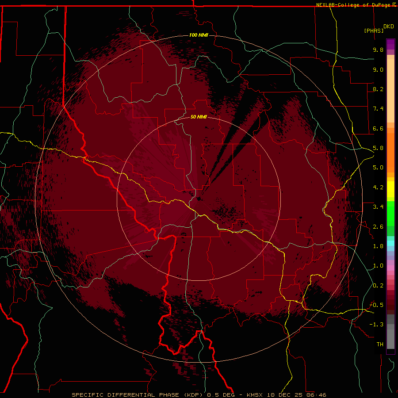The image size is (398, 398).
Task: Select the 1.0 scale value
Action: tap(378, 266)
